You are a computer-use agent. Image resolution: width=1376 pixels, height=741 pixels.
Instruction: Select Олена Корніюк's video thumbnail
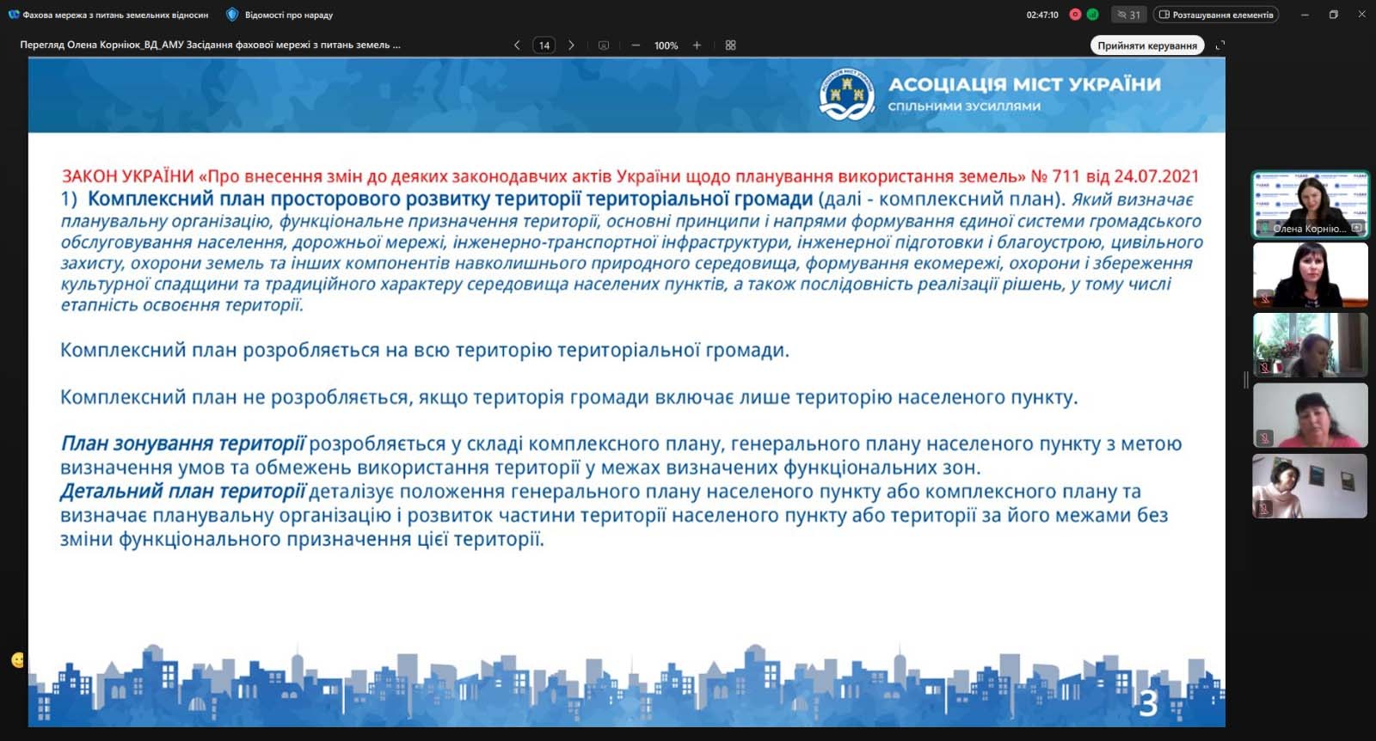click(1310, 205)
